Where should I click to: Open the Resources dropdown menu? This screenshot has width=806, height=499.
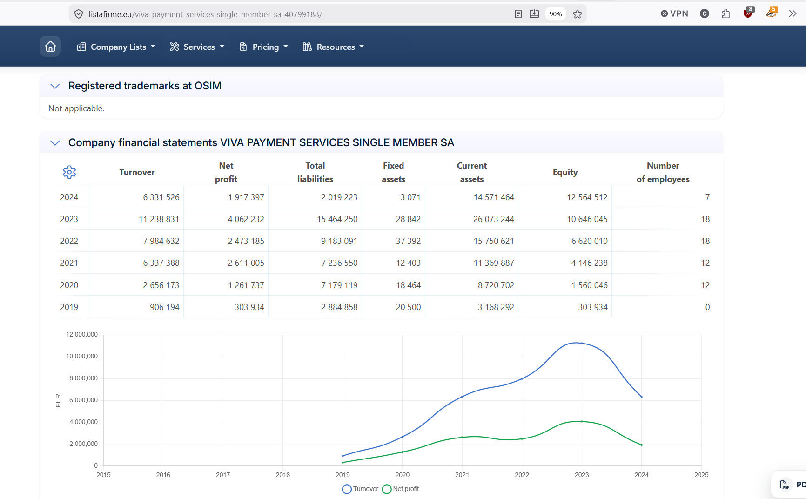click(333, 47)
